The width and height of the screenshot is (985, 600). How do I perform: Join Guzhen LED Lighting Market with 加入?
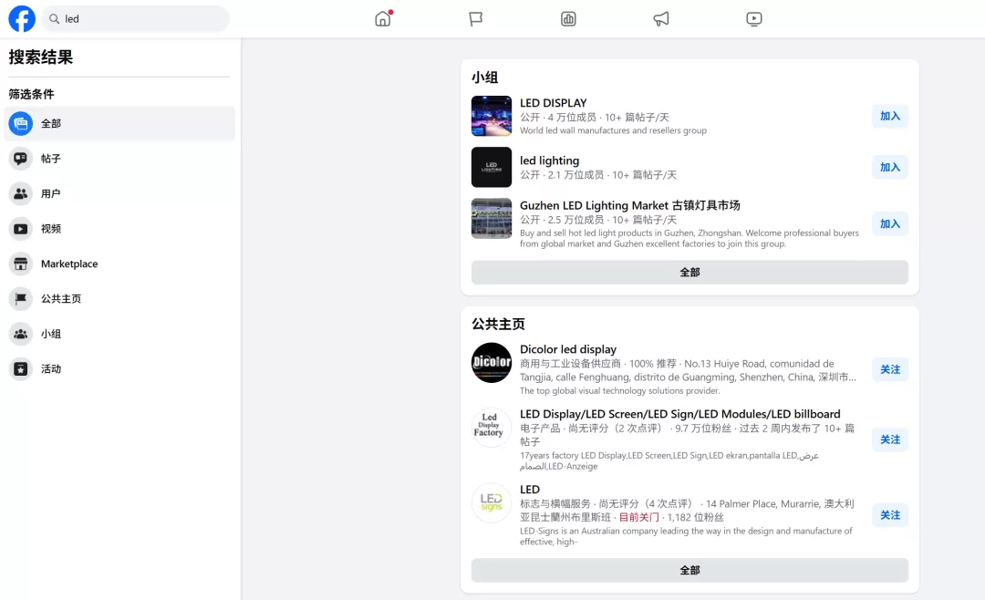pos(889,223)
